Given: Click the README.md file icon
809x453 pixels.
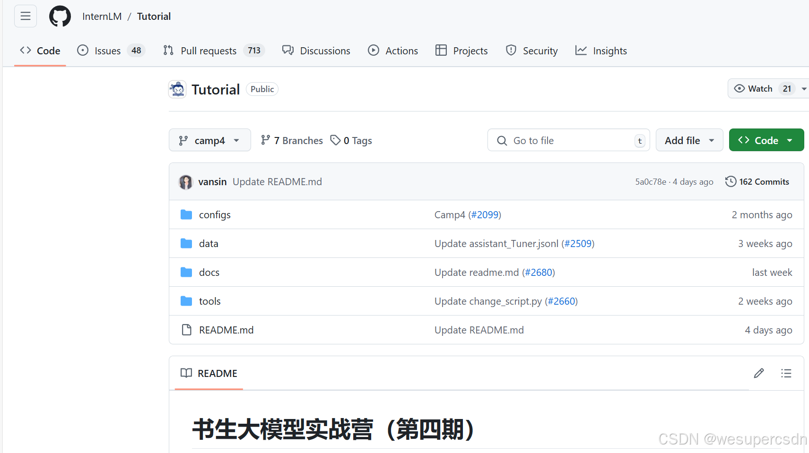Looking at the screenshot, I should 187,330.
